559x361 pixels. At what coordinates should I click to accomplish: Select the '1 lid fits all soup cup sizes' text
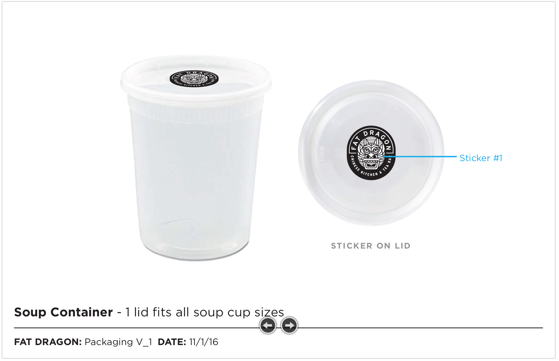204,312
